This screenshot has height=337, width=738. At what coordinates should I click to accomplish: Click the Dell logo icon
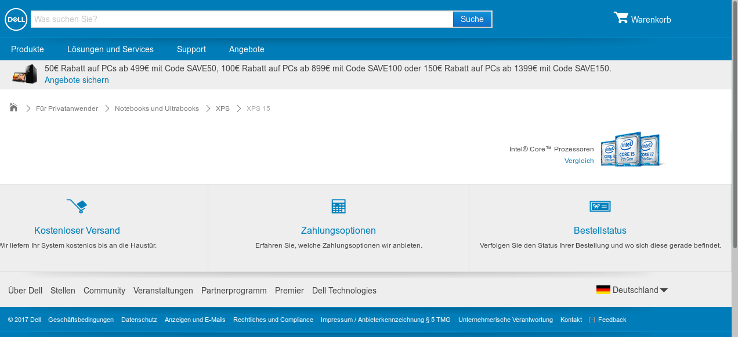(16, 19)
